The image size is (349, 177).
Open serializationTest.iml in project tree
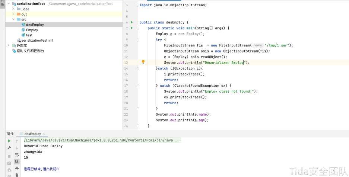(37, 40)
